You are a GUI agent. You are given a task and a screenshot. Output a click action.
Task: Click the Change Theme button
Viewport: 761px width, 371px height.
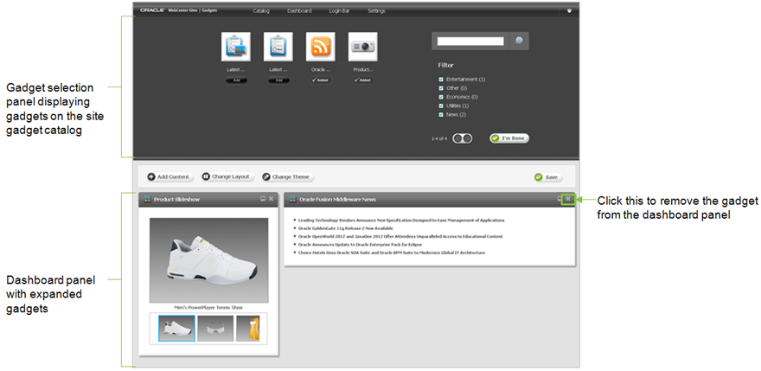click(288, 177)
